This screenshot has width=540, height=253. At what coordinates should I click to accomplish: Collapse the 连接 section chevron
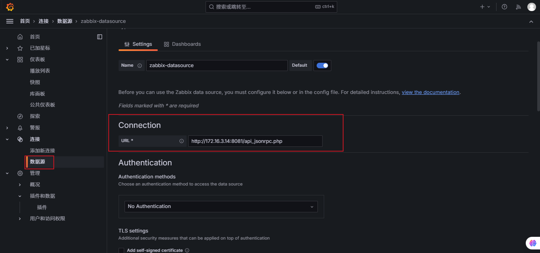[7, 139]
